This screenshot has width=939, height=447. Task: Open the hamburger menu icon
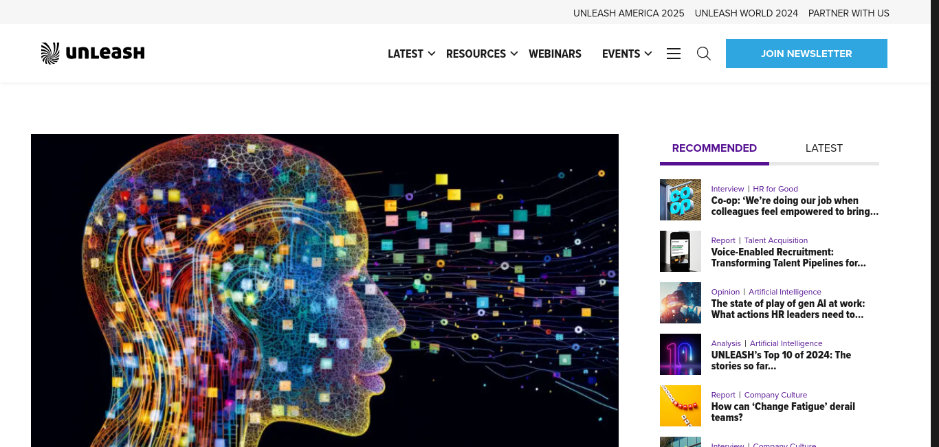tap(674, 54)
